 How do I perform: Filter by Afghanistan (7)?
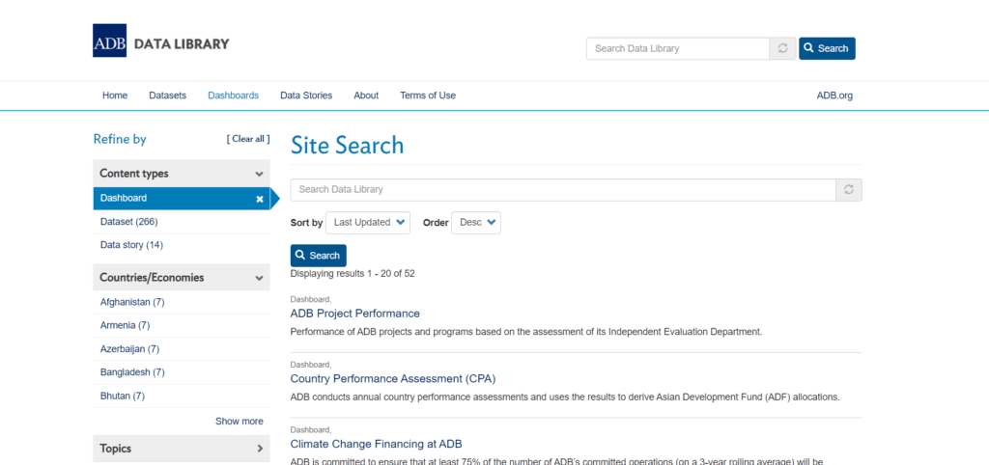pos(132,302)
